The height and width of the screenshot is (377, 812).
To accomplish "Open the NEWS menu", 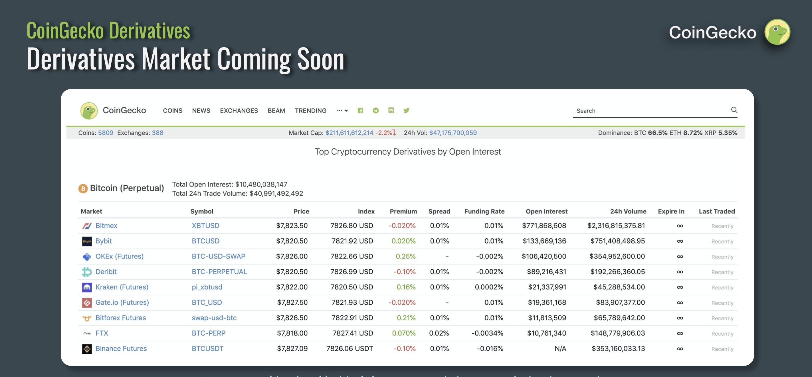I will pos(201,110).
